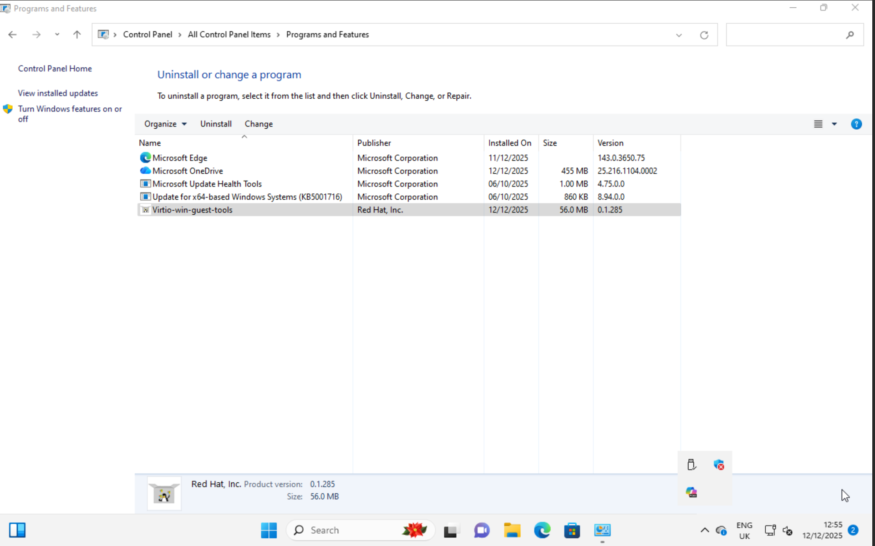Click the network status tray icon
The image size is (875, 546).
(770, 531)
